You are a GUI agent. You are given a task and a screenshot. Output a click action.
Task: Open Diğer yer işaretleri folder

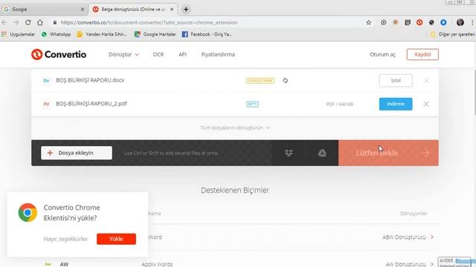click(453, 34)
